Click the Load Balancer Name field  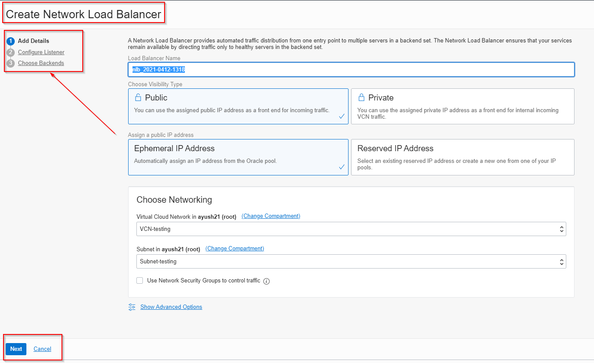pyautogui.click(x=351, y=70)
